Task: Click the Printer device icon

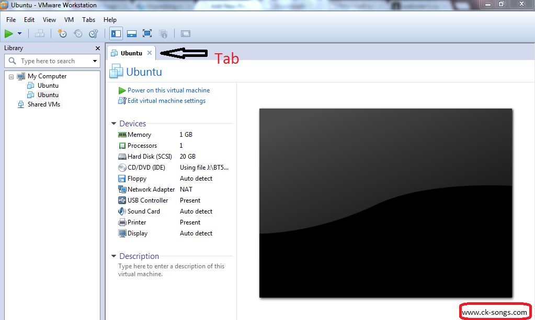Action: pos(122,222)
